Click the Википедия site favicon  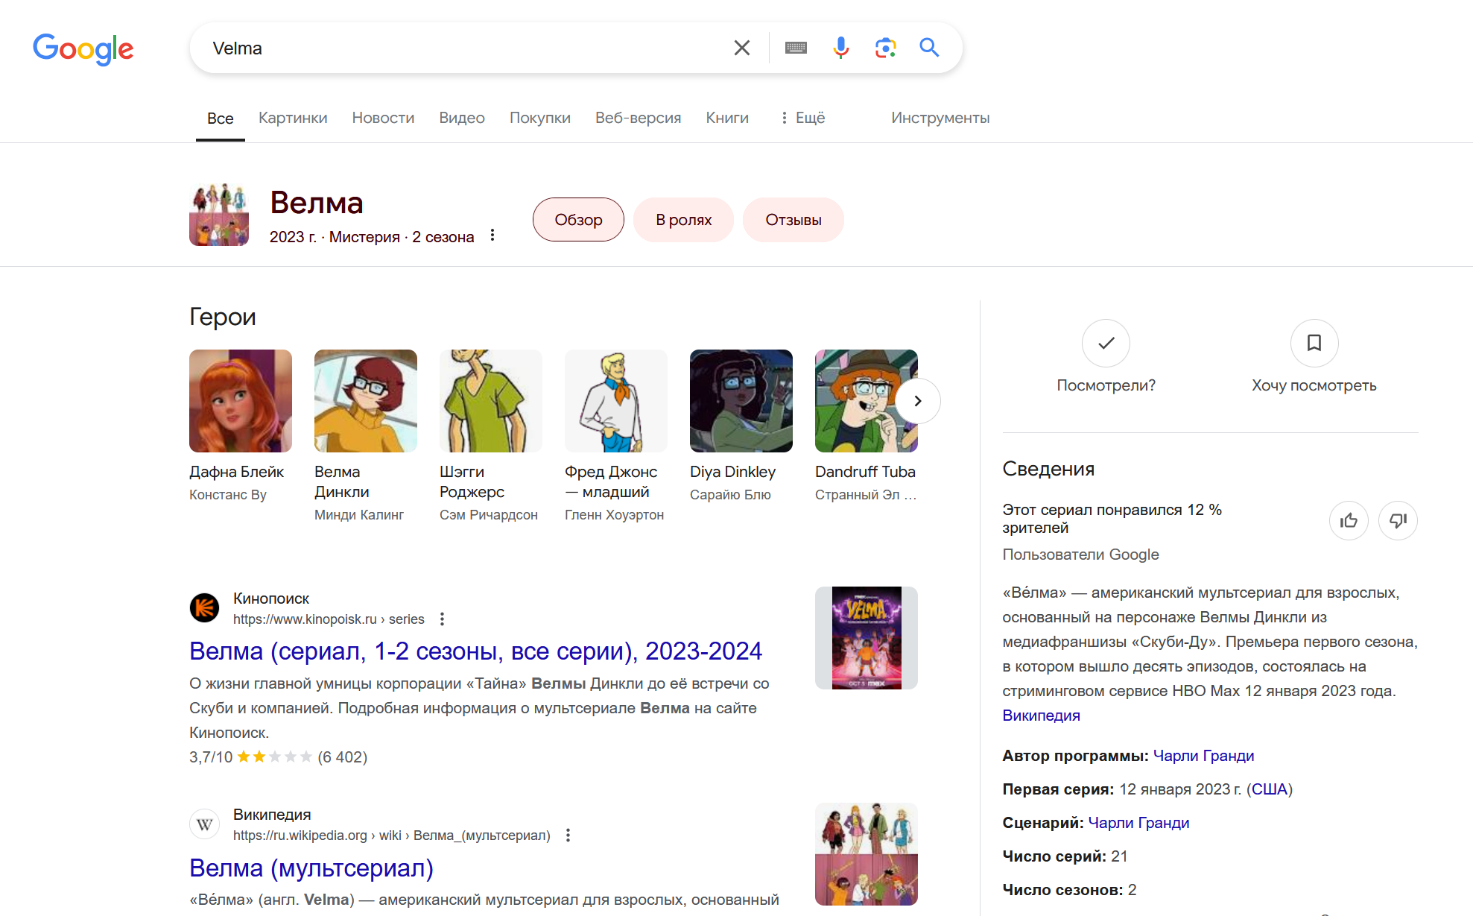204,824
